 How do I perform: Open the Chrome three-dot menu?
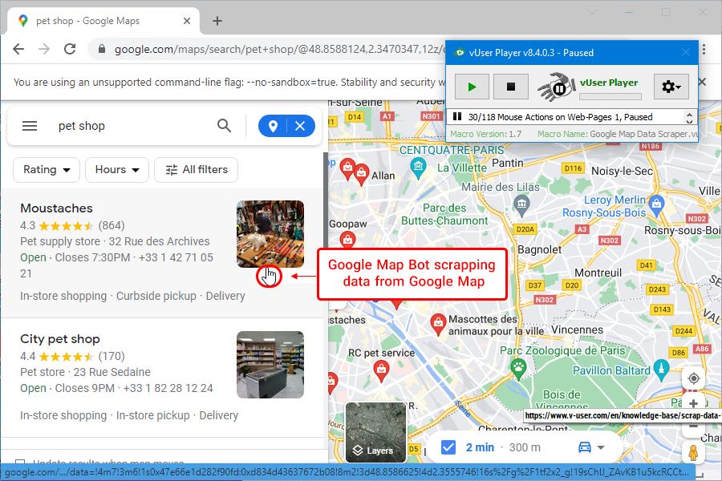point(704,49)
